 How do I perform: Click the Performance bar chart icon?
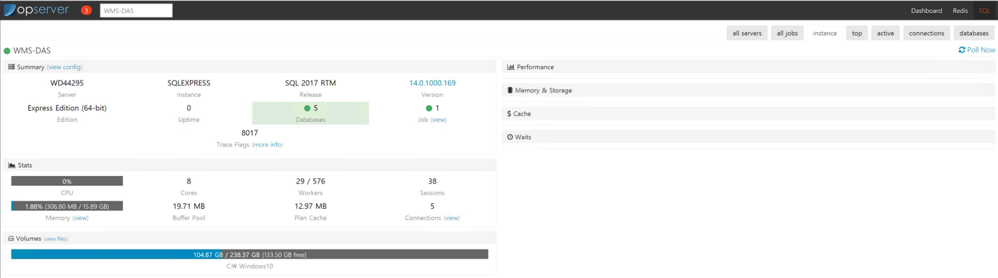pos(511,67)
